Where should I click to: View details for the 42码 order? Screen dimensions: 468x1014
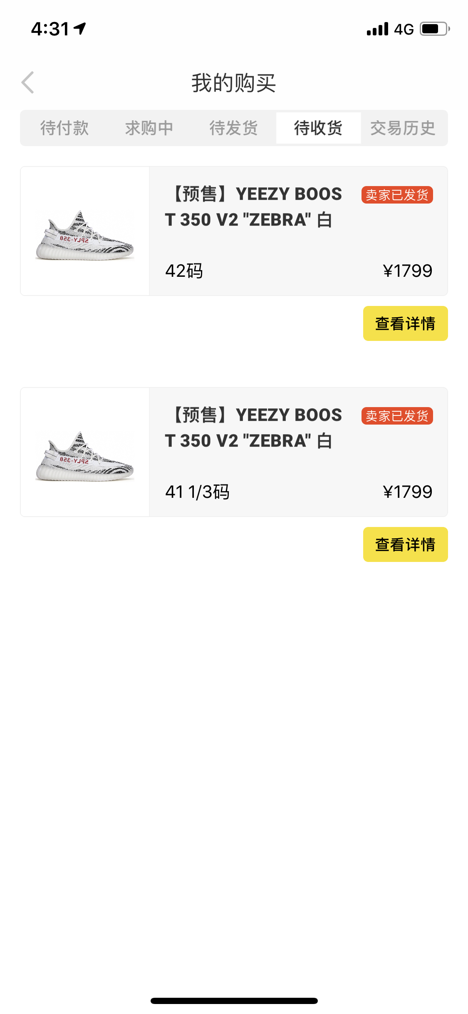point(405,323)
